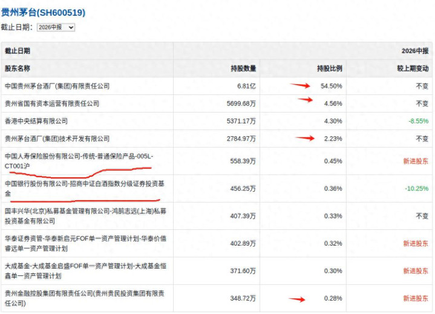Viewport: 435px width, 314px height.
Task: Click shareholder 国丰兴华(北京)私募基金管理有限公司 name
Action: click(x=85, y=216)
